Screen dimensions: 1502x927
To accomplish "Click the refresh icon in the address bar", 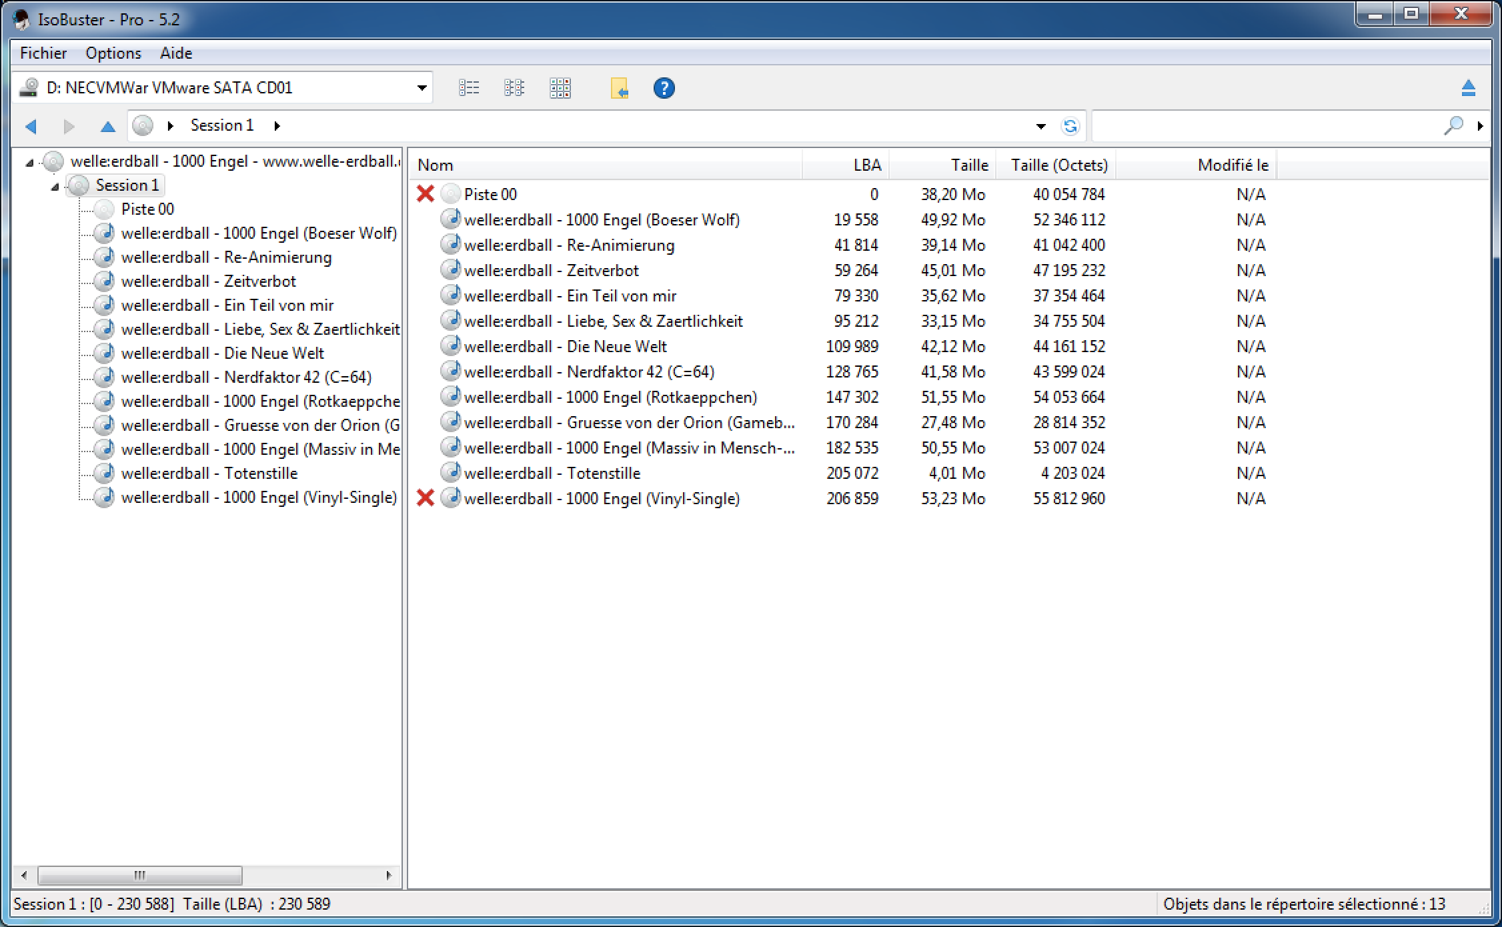I will pos(1070,126).
